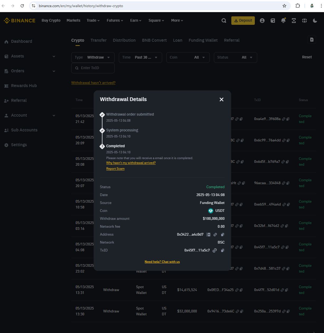324x333 pixels.
Task: Click the export history icon
Action: coord(312,40)
